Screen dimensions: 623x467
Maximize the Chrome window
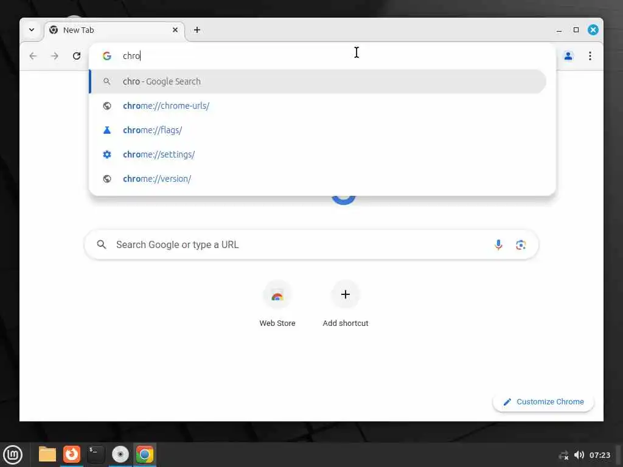point(576,30)
